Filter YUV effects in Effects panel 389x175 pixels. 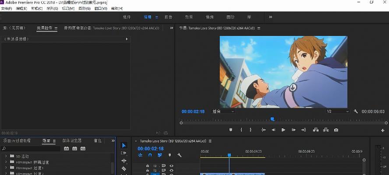[x=83, y=148]
